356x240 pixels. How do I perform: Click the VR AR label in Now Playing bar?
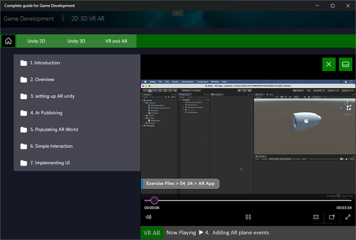tap(152, 233)
